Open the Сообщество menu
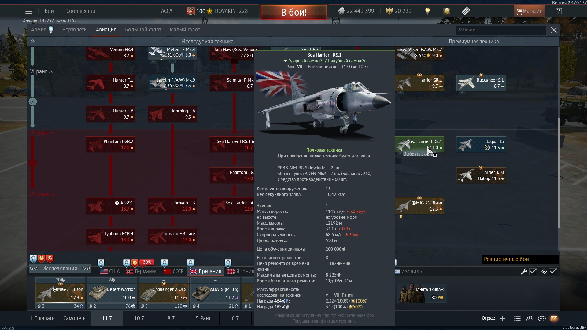587x330 pixels. (81, 11)
